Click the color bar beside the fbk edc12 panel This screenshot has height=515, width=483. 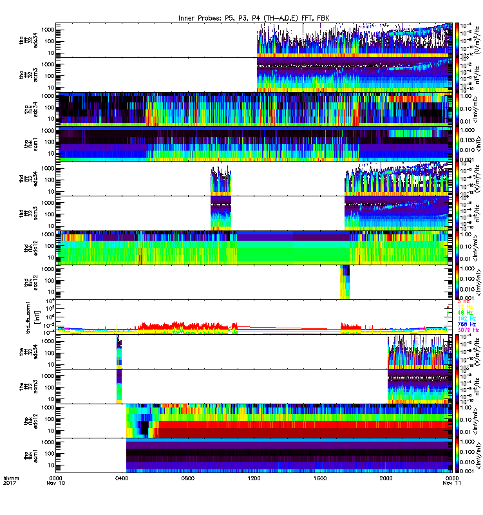point(457,421)
